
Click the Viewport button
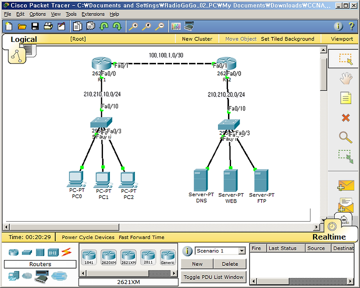[x=342, y=39]
